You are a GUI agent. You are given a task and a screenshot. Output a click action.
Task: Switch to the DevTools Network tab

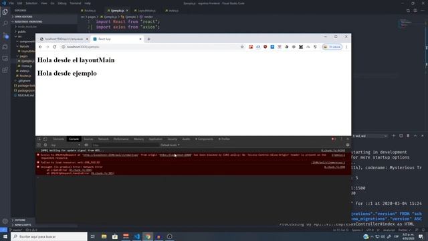(x=104, y=139)
